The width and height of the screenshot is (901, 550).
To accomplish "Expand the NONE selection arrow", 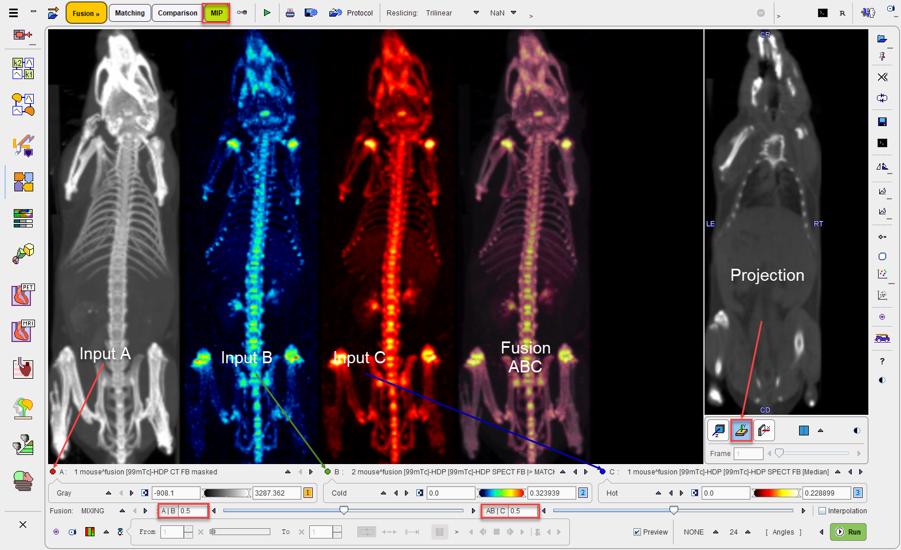I will 715,532.
